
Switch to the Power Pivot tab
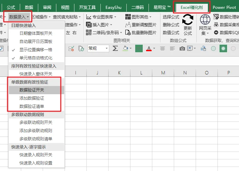pos(224,7)
